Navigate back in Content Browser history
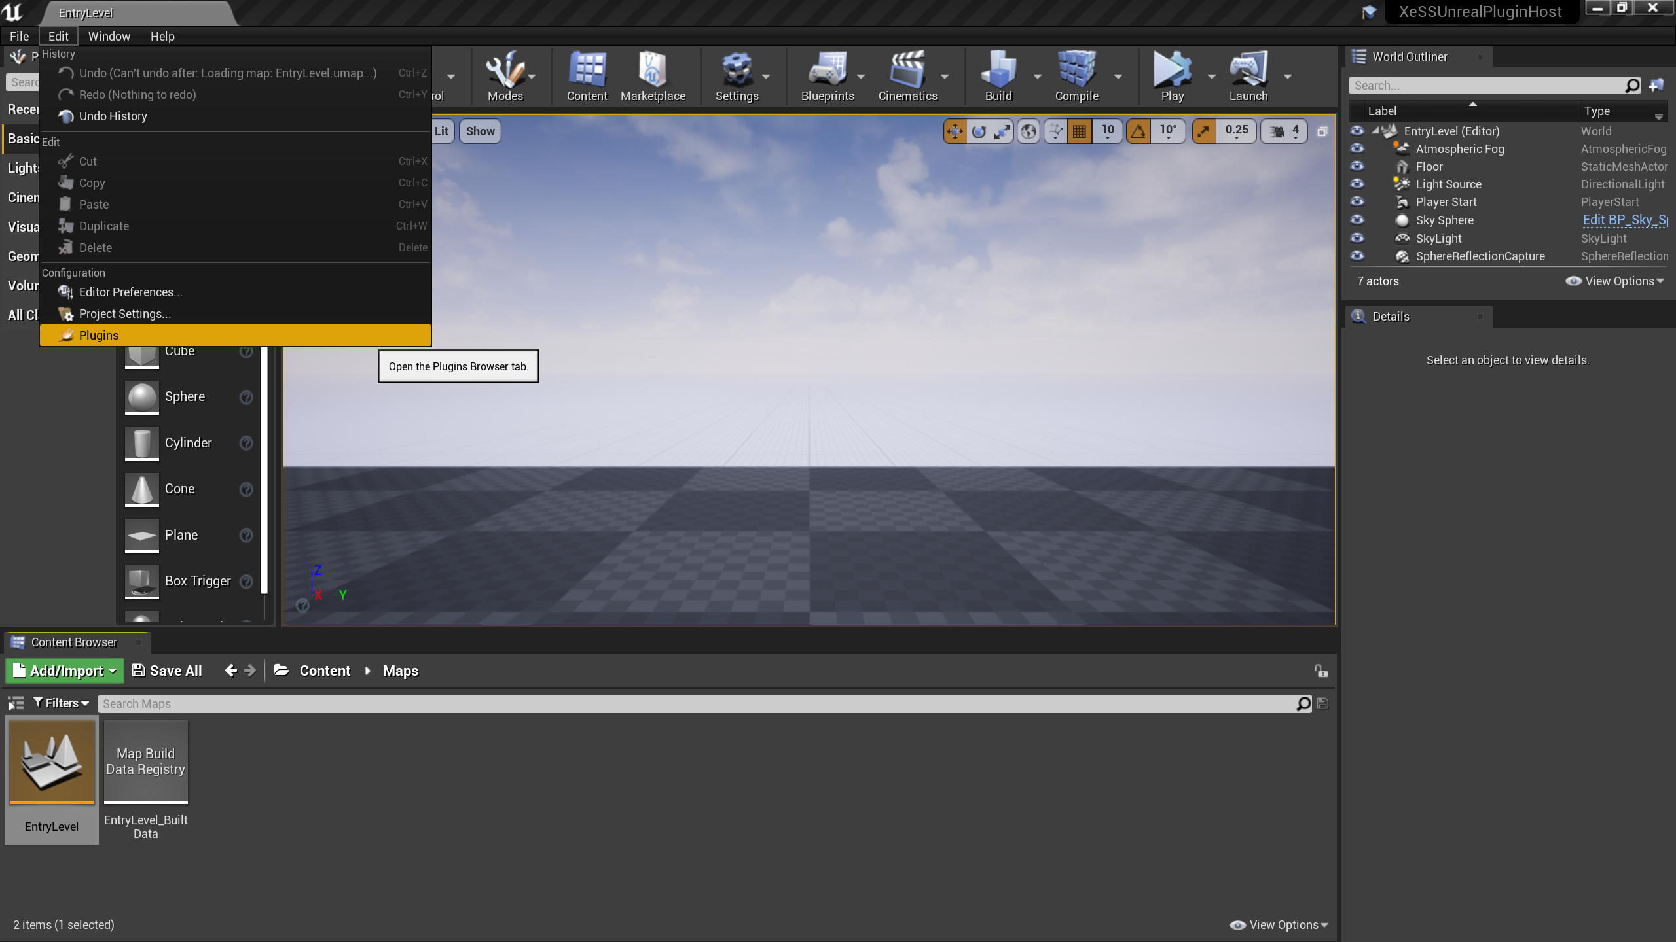This screenshot has width=1676, height=942. point(230,671)
